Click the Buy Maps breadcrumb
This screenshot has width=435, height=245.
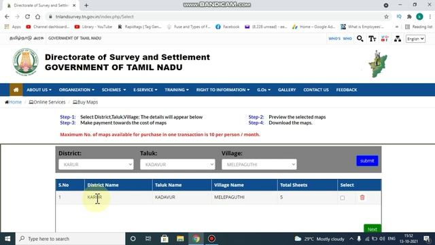click(86, 102)
